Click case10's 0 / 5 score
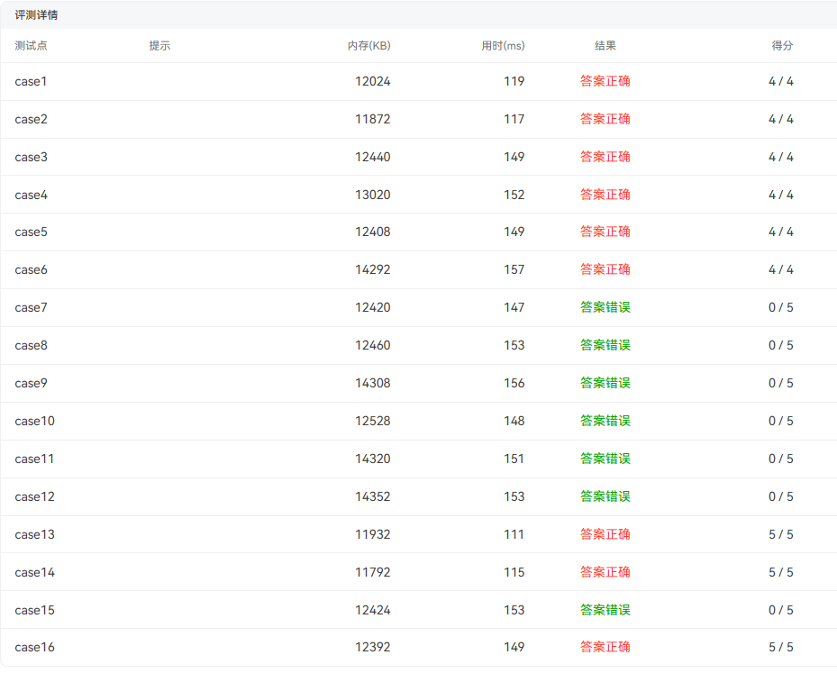 (781, 421)
